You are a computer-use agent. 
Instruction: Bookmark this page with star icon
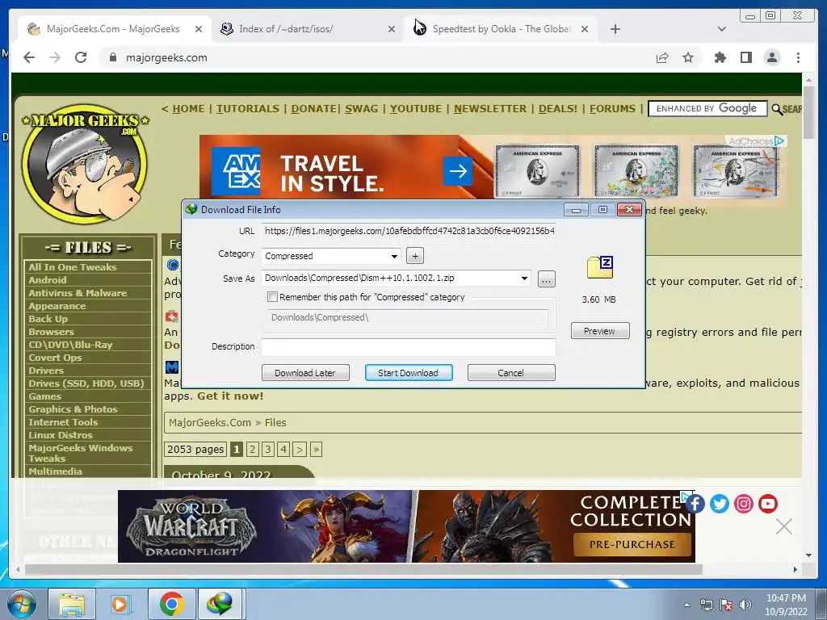point(688,57)
